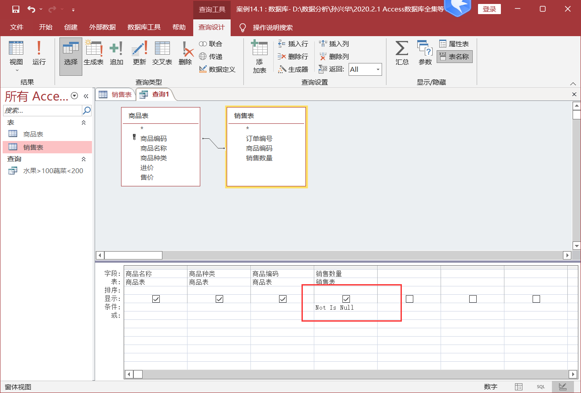
Task: Switch to the 开始 ribbon tab
Action: point(45,27)
